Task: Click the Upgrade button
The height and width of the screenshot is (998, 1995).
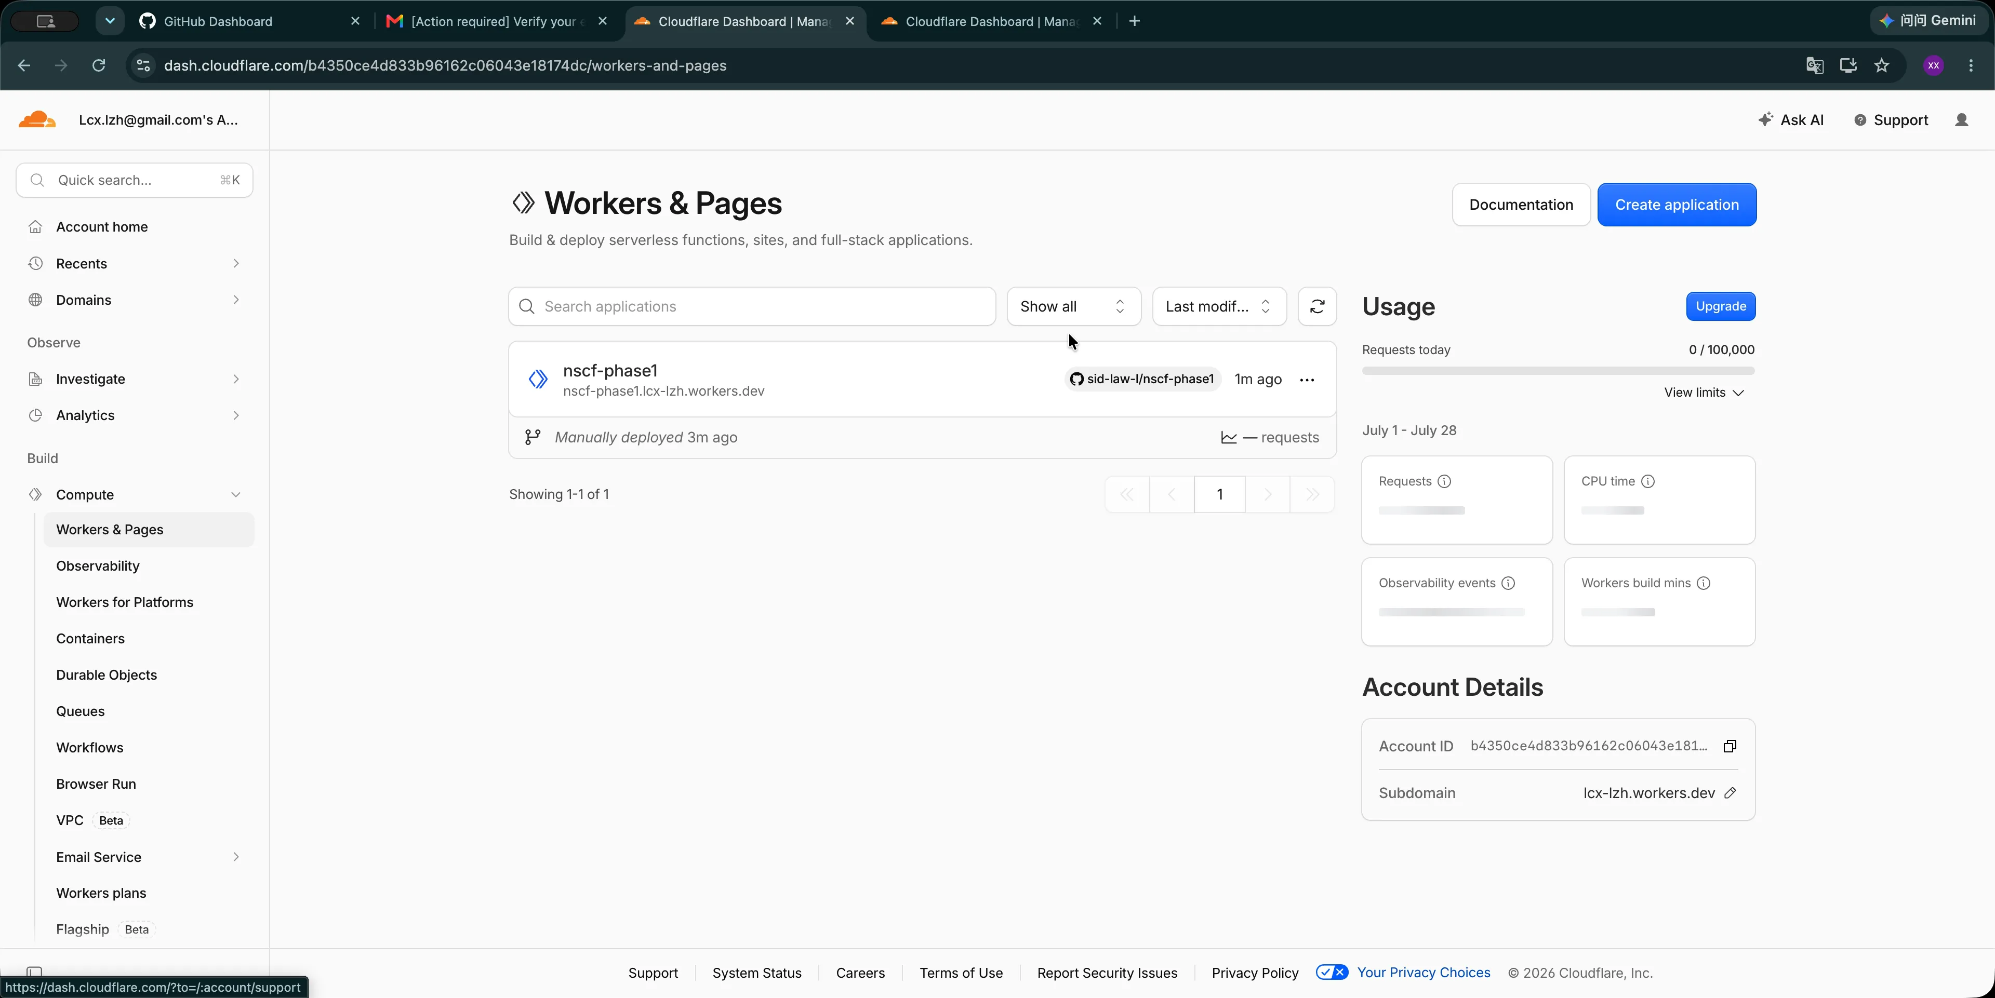Action: (x=1720, y=306)
